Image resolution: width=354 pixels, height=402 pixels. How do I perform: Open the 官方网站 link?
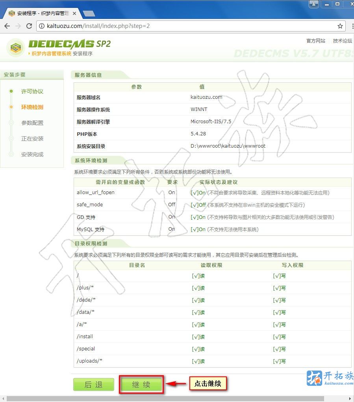tap(316, 41)
